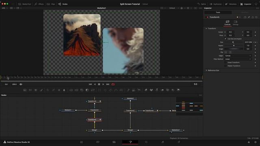
Task: Add a Text+ node from the toolbar
Action: (x=36, y=90)
